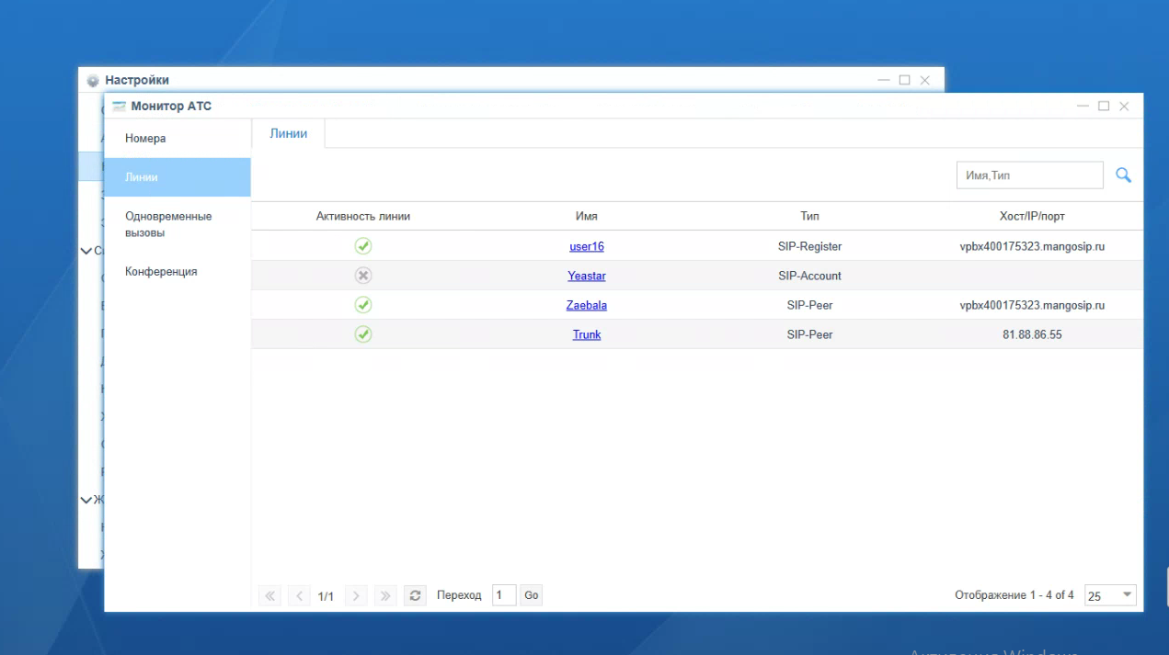Click the Настройки window gear icon
The image size is (1169, 655).
tap(92, 81)
